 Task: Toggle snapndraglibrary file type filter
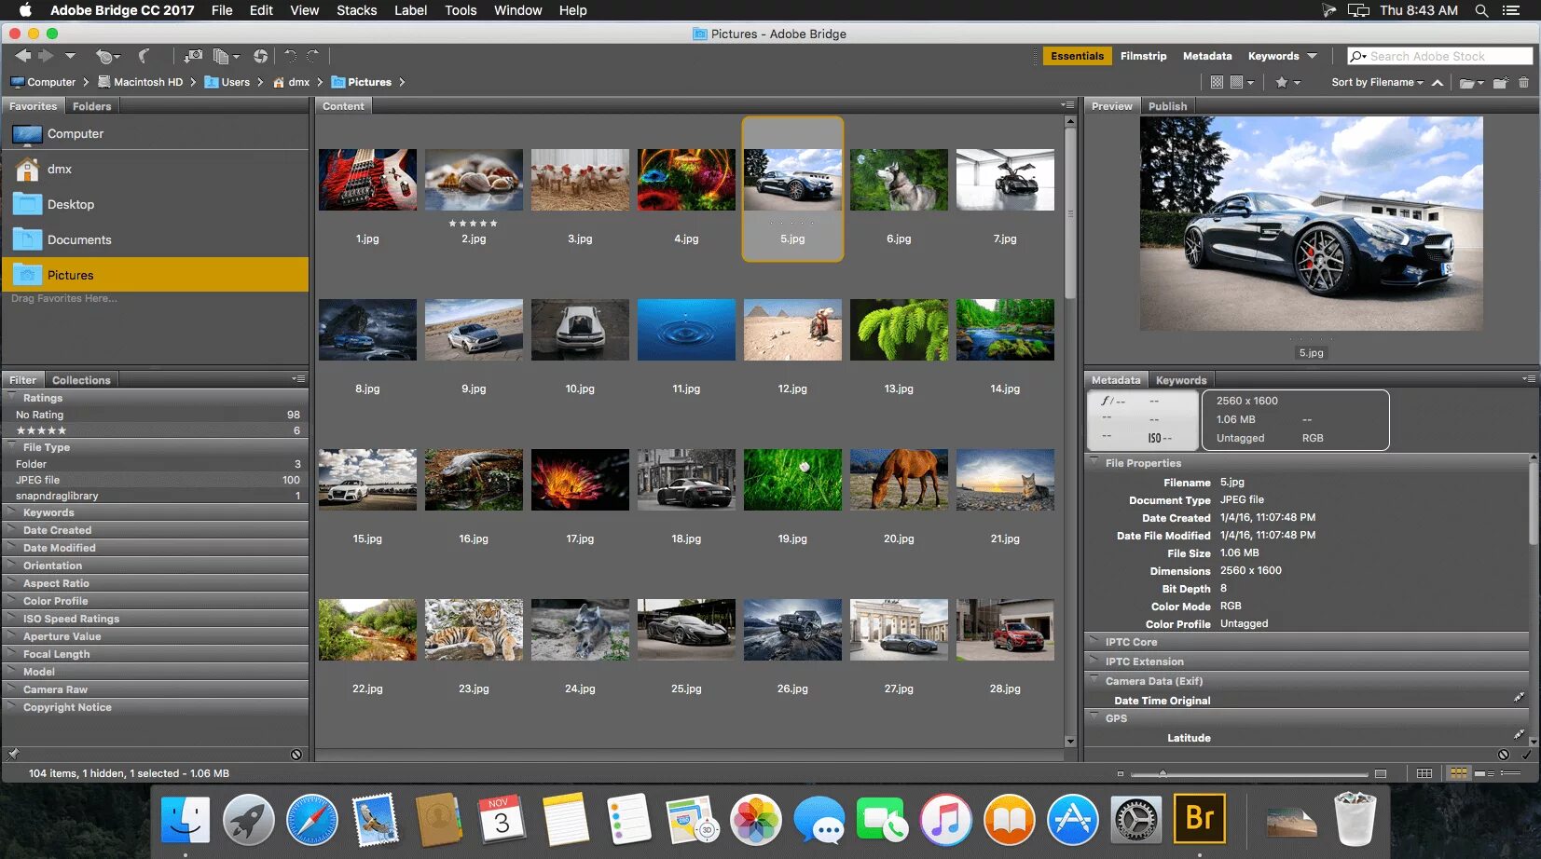[155, 496]
